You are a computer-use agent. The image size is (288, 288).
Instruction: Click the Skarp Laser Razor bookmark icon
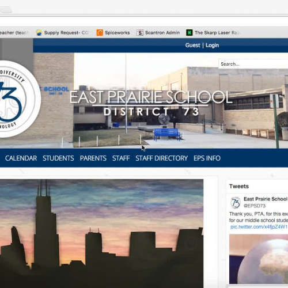tap(189, 33)
